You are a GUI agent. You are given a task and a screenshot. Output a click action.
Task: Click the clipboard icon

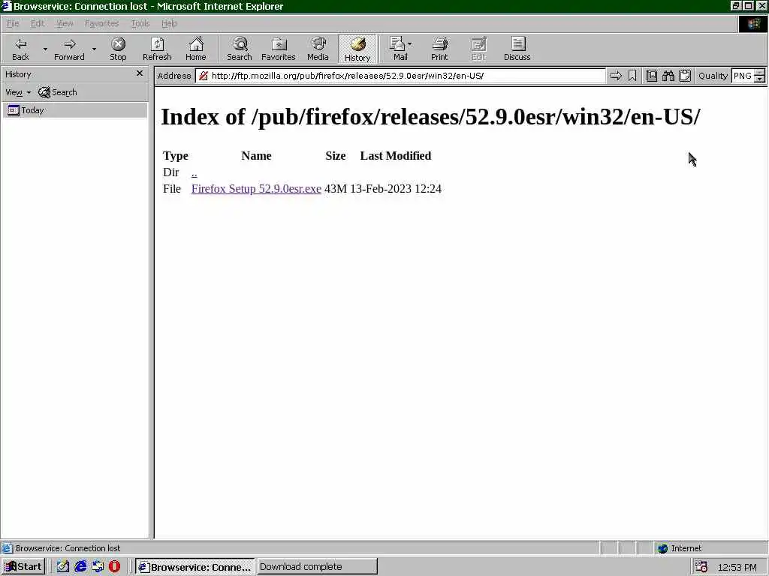click(685, 76)
